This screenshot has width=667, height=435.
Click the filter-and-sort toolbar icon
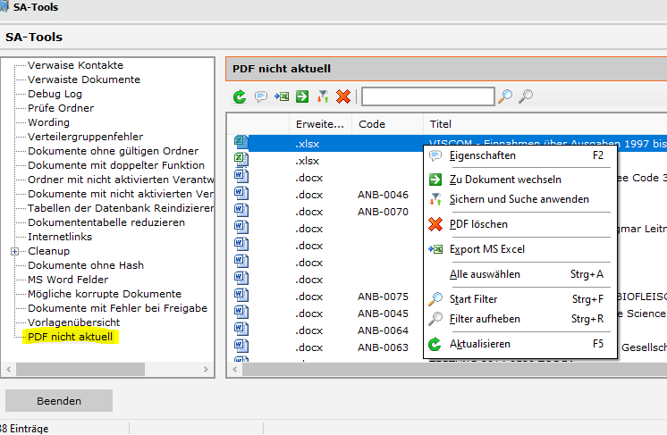tap(323, 96)
